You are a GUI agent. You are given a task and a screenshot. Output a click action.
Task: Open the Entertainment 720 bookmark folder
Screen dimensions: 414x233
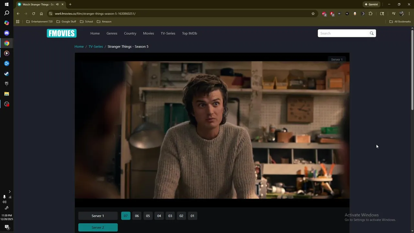coord(39,22)
